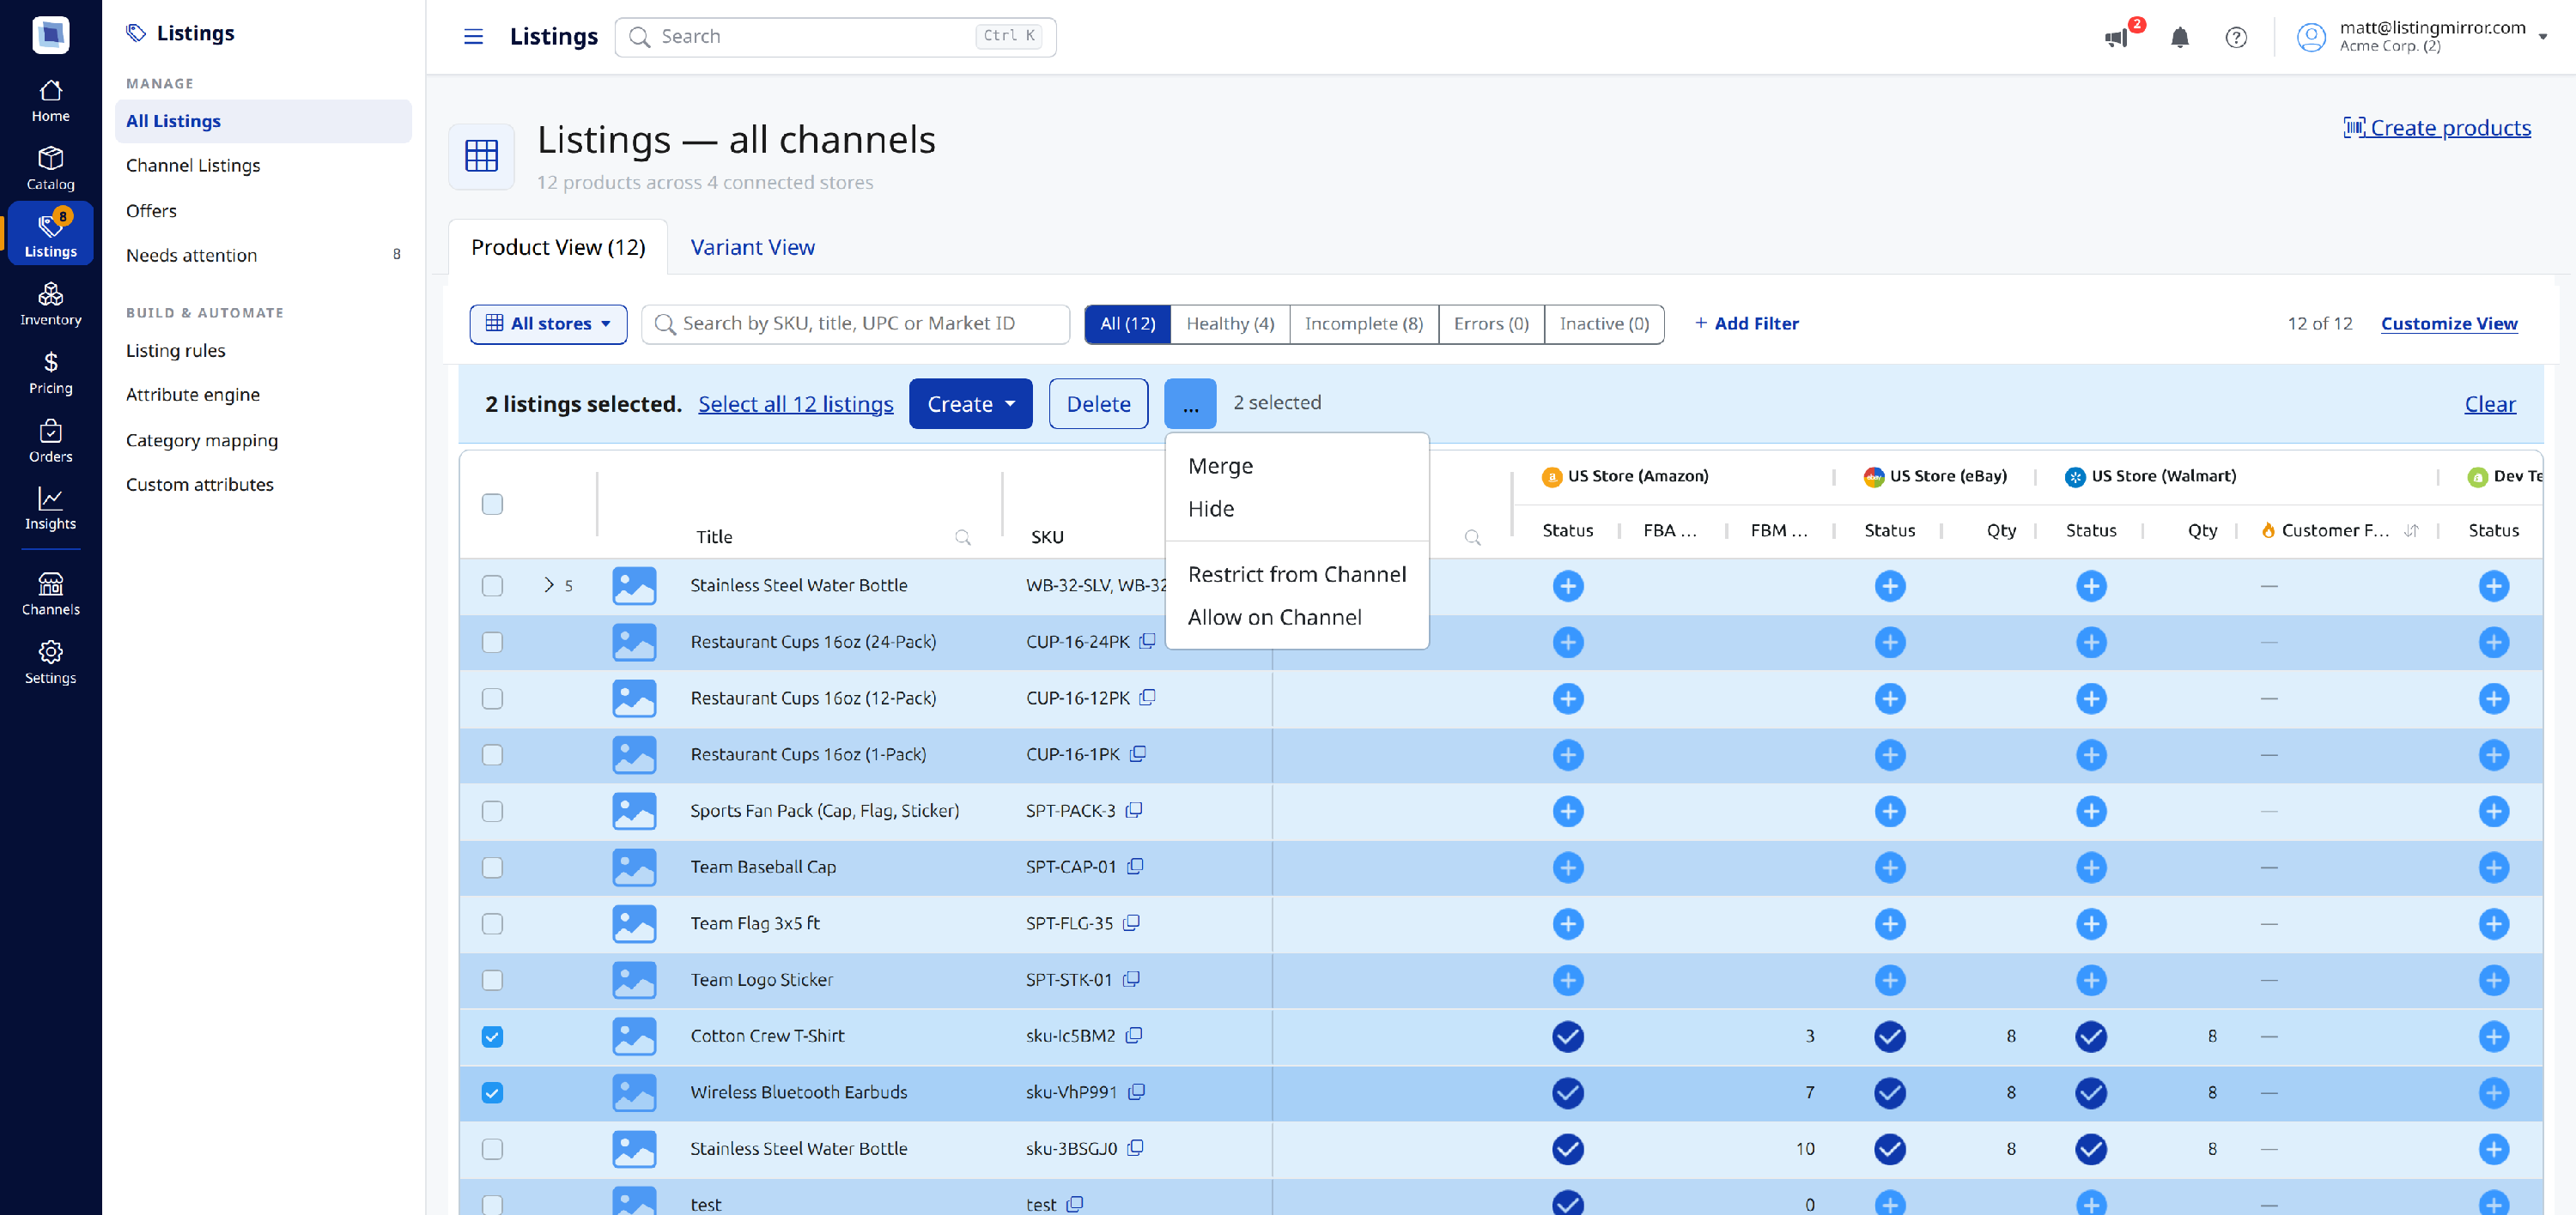Close the ellipsis more-actions menu button

tap(1189, 403)
